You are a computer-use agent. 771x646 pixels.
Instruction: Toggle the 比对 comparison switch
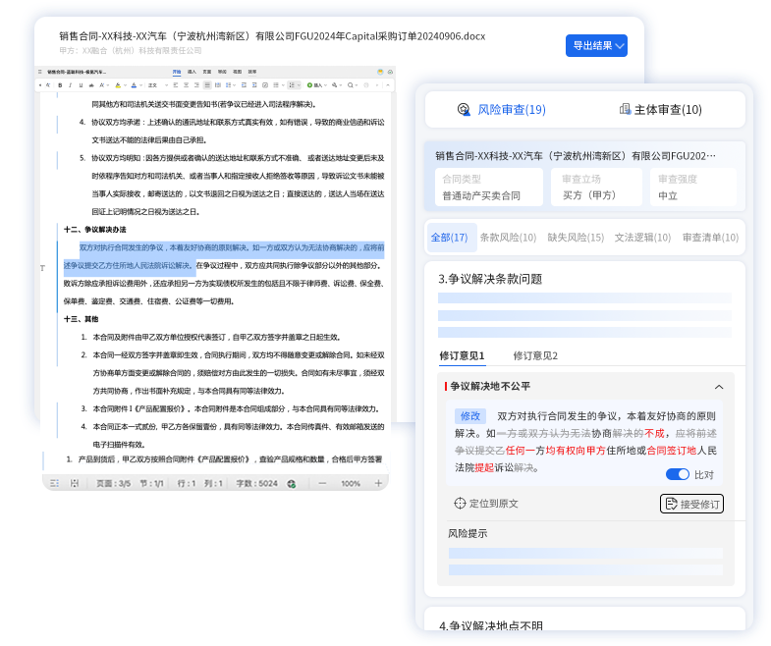678,474
